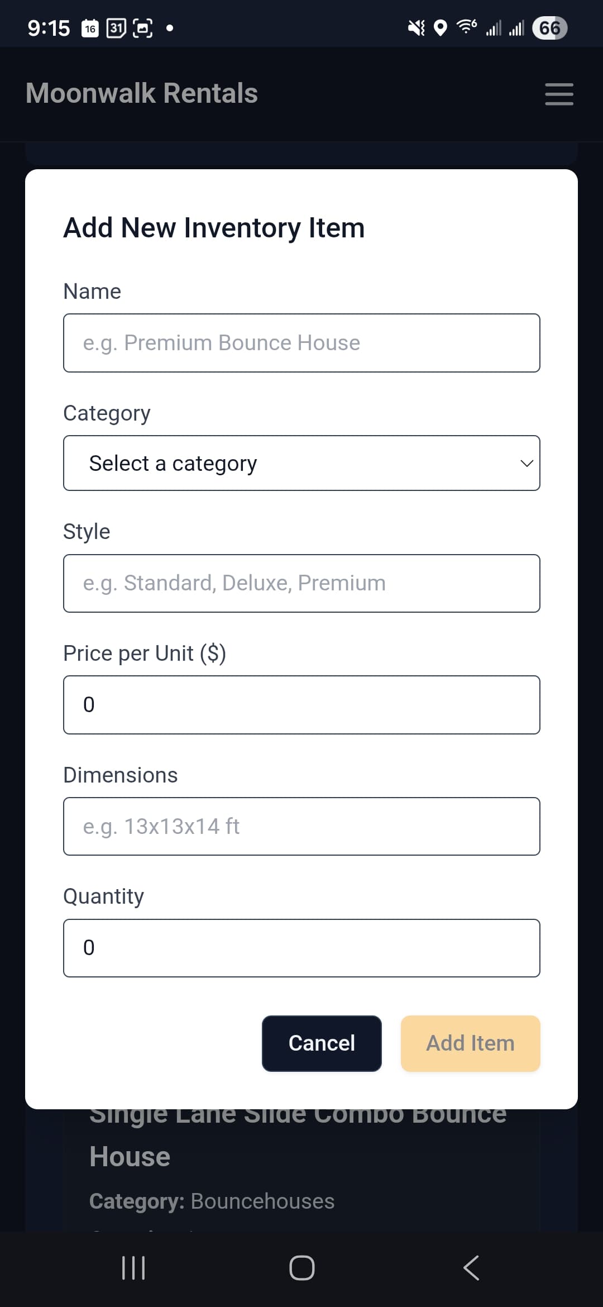Screen dimensions: 603x1307
Task: Open the hamburger menu icon
Action: pyautogui.click(x=559, y=94)
